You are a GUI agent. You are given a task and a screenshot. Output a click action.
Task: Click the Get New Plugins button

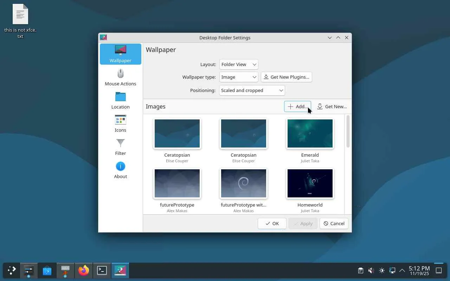point(286,77)
